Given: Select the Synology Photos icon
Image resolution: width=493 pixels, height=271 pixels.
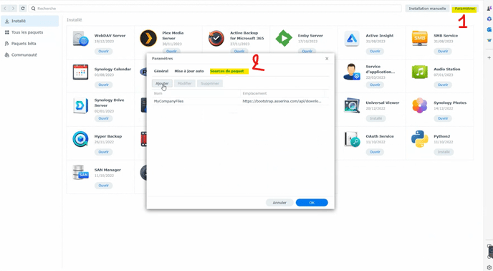Looking at the screenshot, I should tap(419, 105).
